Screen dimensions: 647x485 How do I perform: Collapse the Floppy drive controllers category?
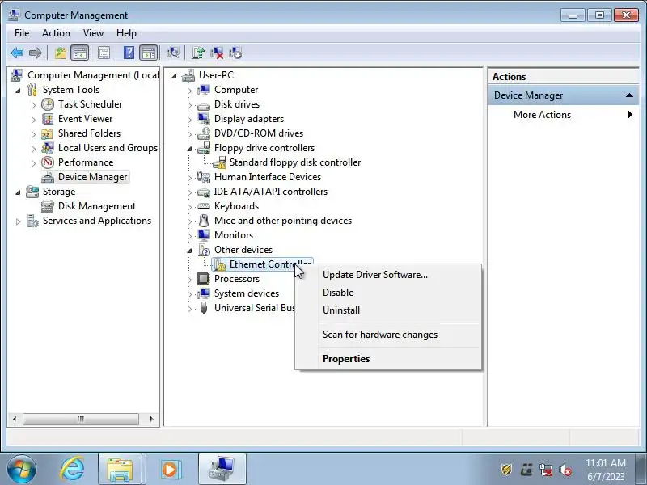pyautogui.click(x=189, y=149)
